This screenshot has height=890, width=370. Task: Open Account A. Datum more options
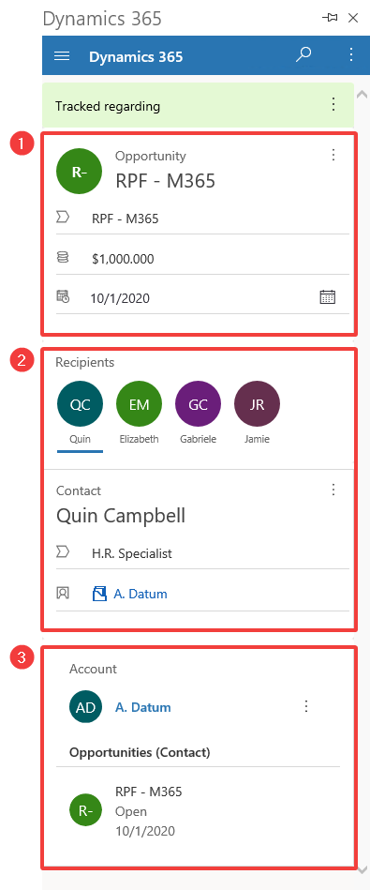click(x=306, y=706)
